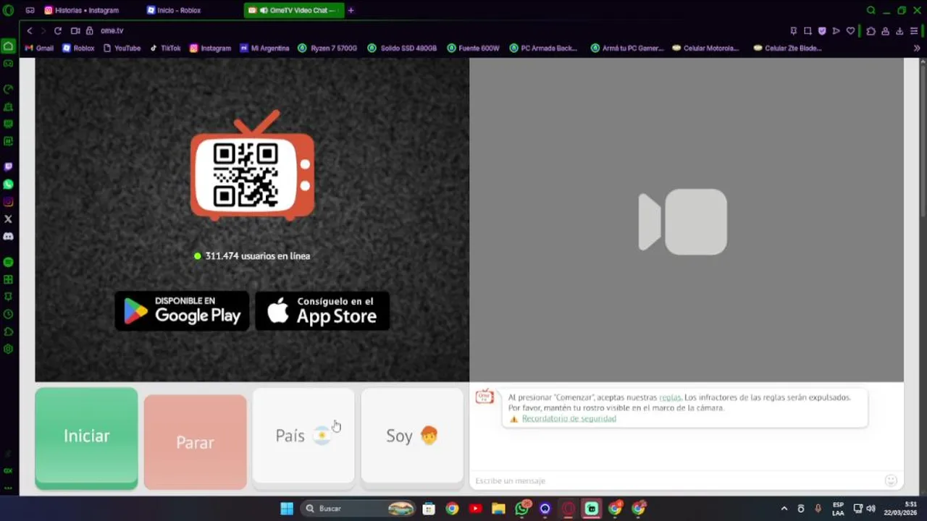This screenshot has width=927, height=521.
Task: Open YouTube from the taskbar
Action: [475, 508]
